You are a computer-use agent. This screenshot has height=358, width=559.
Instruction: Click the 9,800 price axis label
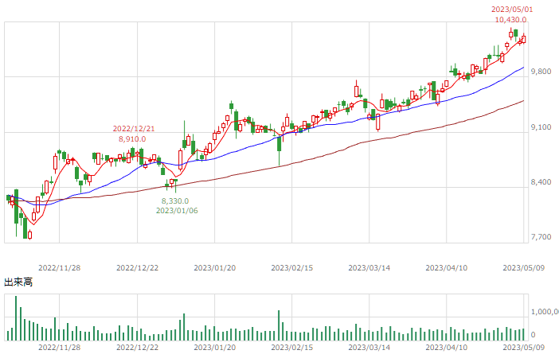tap(541, 72)
